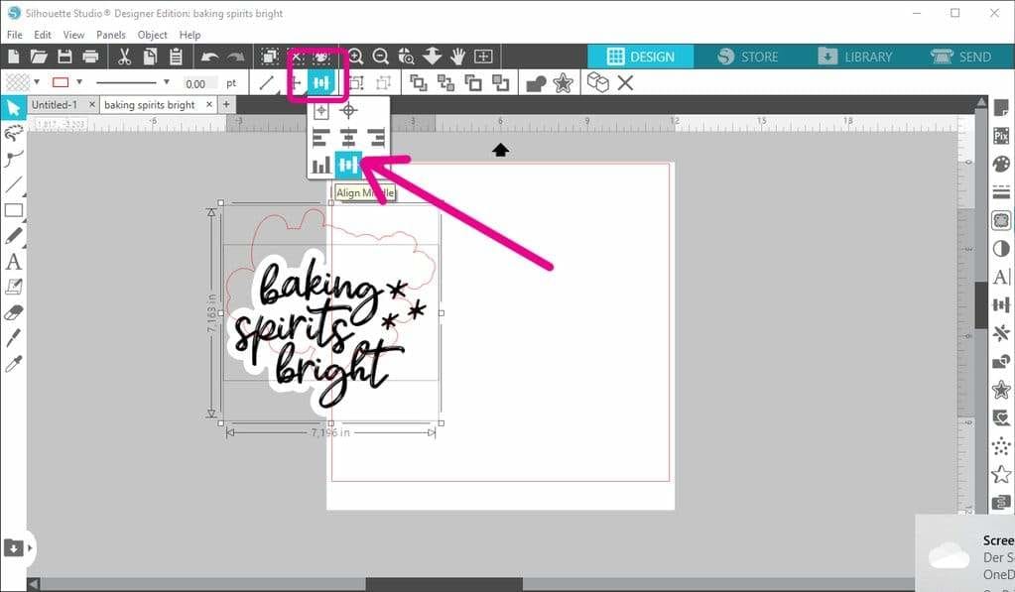The width and height of the screenshot is (1015, 592).
Task: Open the Fill color palette panel
Action: point(1001,164)
